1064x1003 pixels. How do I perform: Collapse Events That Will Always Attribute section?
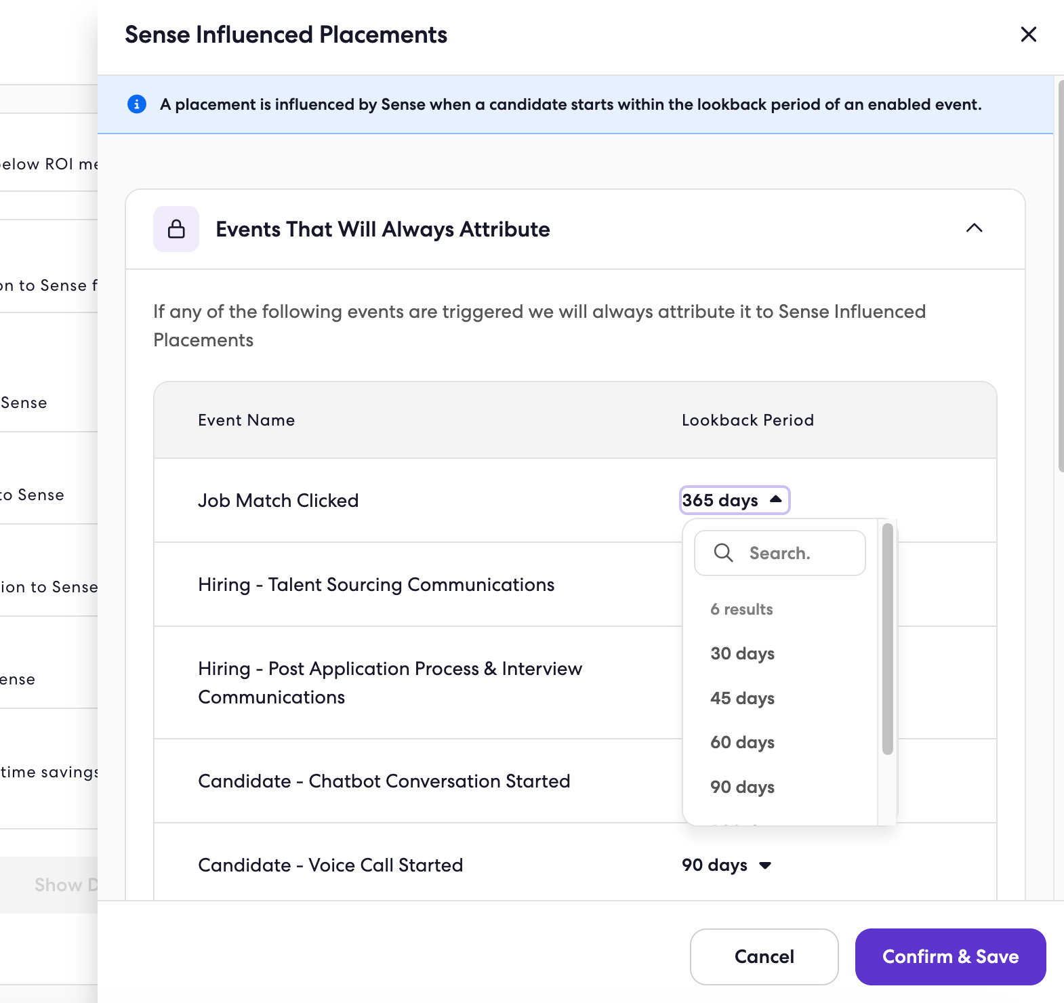pos(974,228)
